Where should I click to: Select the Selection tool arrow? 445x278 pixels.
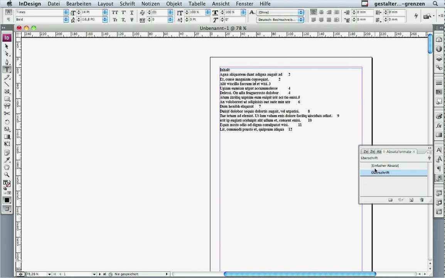point(7,46)
